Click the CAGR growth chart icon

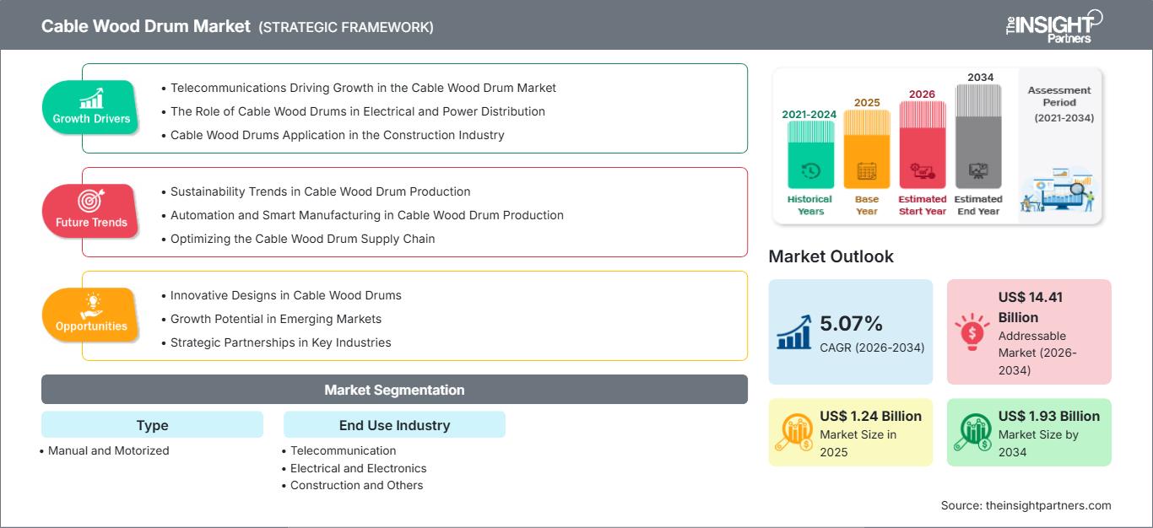(793, 331)
